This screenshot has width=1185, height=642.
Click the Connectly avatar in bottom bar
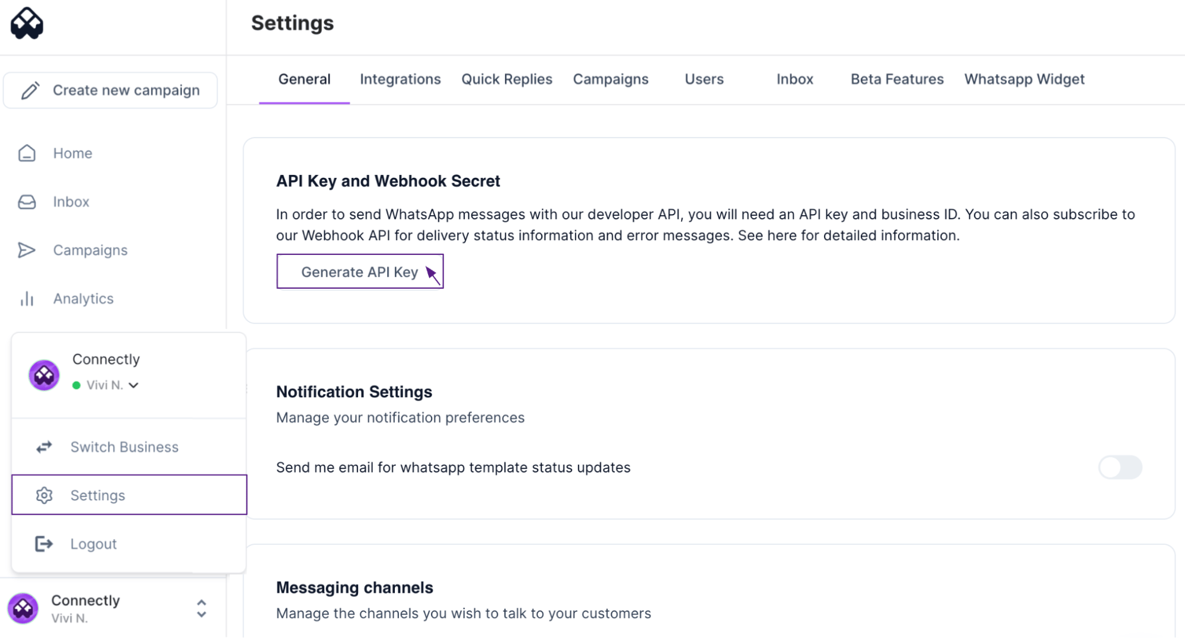tap(23, 608)
